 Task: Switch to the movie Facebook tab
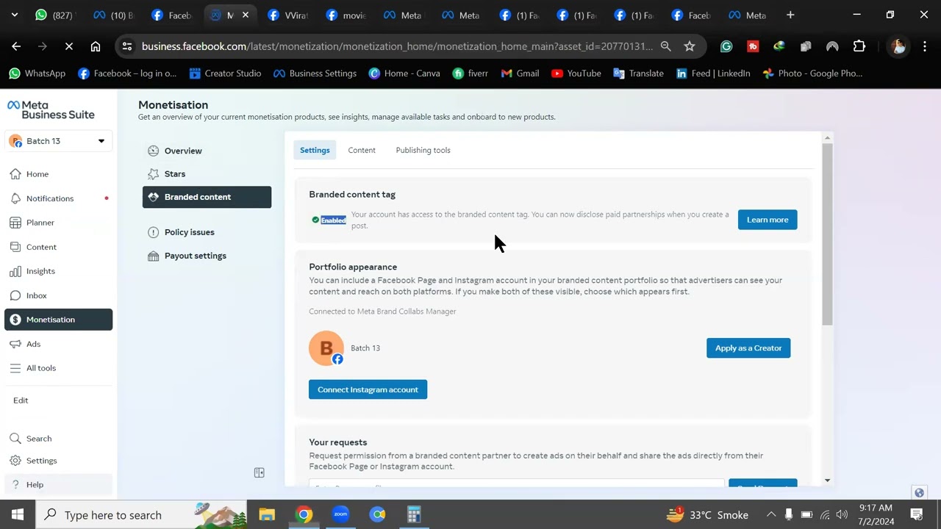347,15
